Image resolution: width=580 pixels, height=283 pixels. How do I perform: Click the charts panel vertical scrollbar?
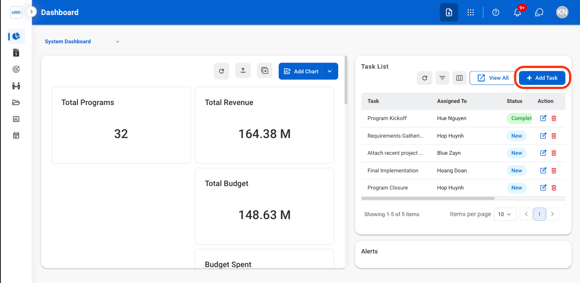point(346,80)
